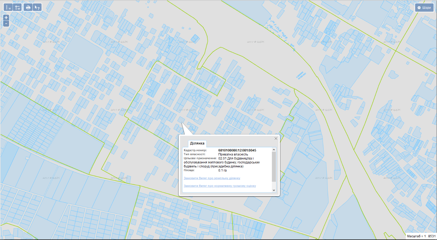Screen dimensions: 437x240
Task: Click popup scrollbar down arrow
Action: (x=274, y=190)
